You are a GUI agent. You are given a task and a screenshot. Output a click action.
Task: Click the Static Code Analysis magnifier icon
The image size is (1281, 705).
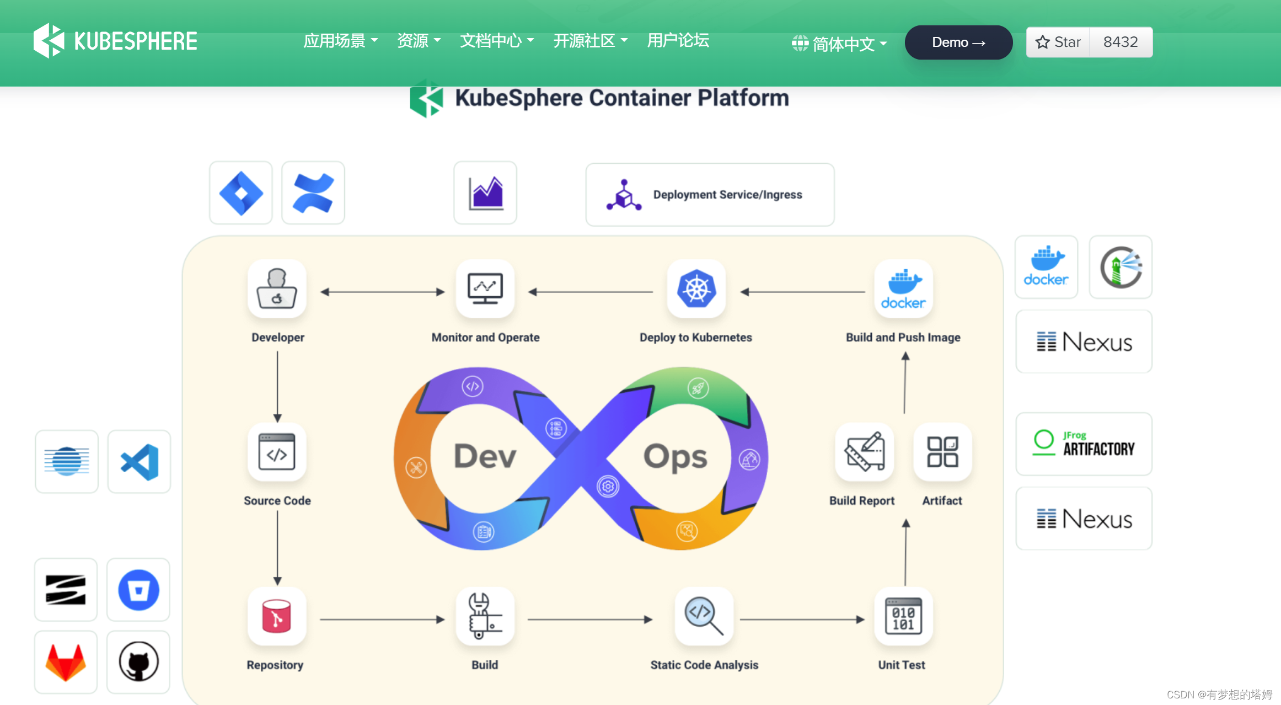point(704,616)
